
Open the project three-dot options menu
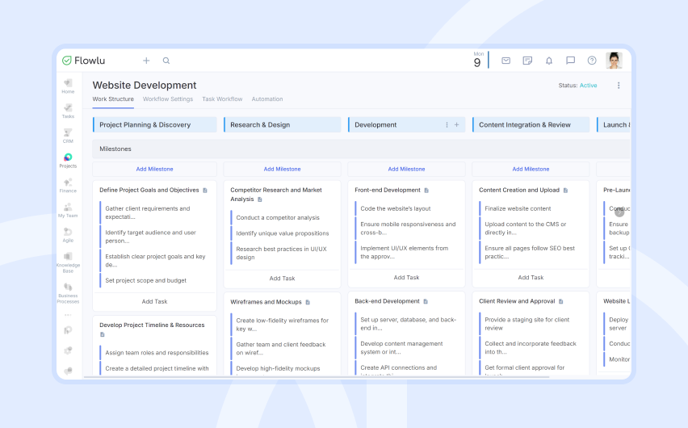pos(619,85)
